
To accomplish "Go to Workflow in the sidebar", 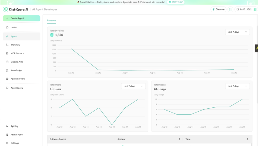I will [x=15, y=45].
